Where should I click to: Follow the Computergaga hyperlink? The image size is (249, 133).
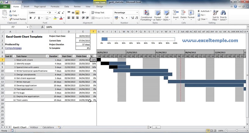click(13, 48)
